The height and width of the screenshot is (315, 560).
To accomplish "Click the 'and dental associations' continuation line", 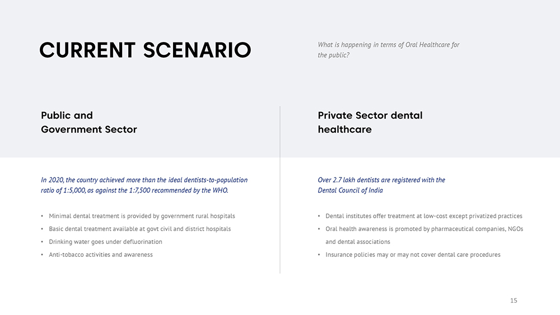I will click(358, 242).
